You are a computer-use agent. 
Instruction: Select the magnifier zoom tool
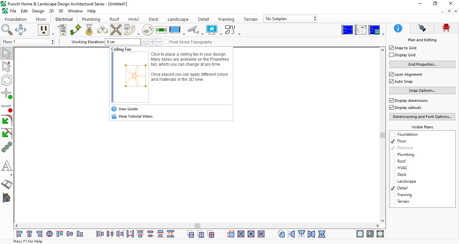7,30
